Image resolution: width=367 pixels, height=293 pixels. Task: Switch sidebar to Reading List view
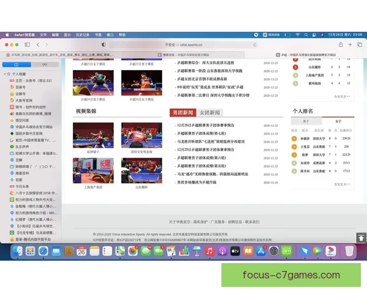(45, 64)
